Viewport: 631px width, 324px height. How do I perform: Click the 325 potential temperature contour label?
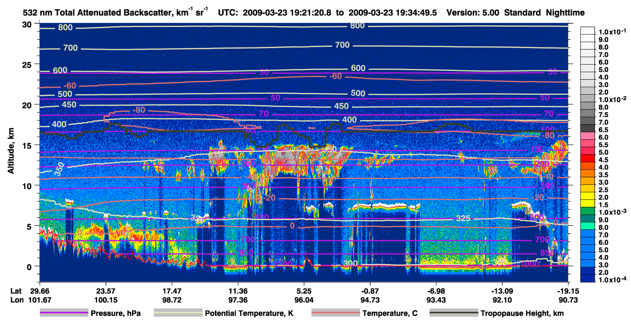tap(464, 219)
